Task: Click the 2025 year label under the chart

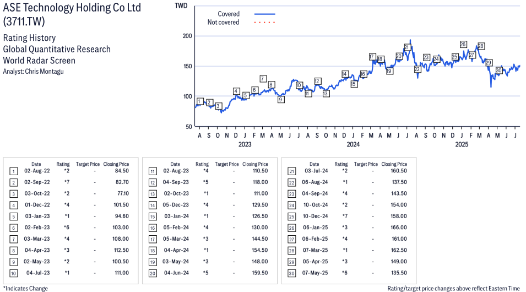Action: (462, 144)
